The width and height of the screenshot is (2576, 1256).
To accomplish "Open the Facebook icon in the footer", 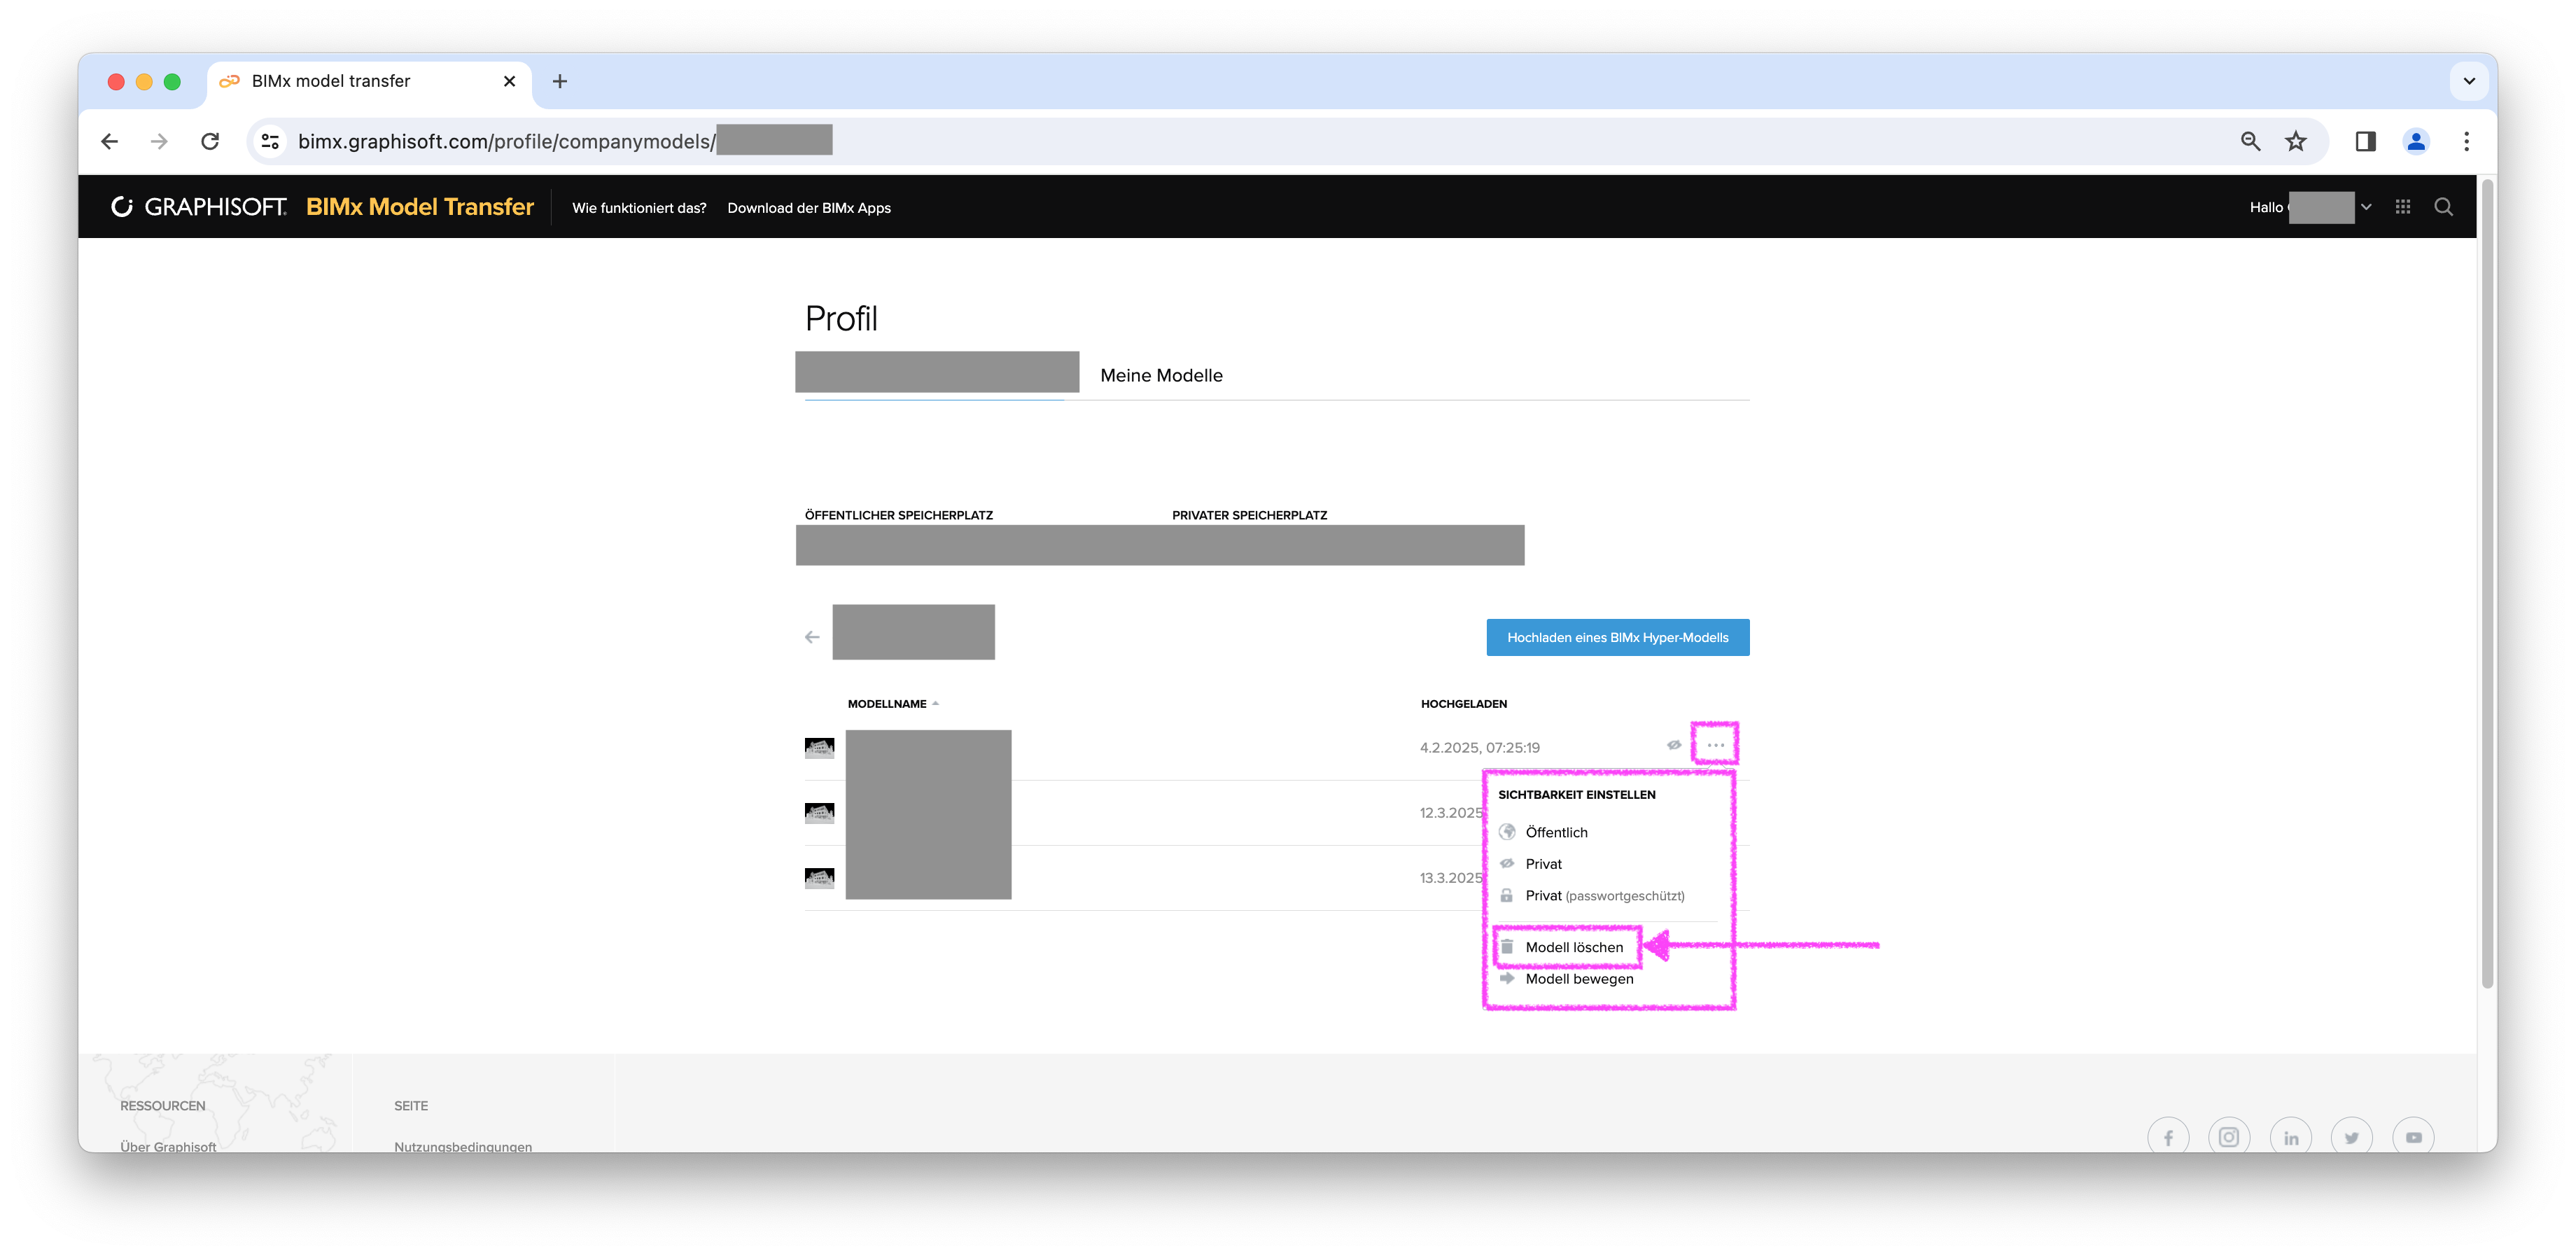I will click(x=2168, y=1137).
